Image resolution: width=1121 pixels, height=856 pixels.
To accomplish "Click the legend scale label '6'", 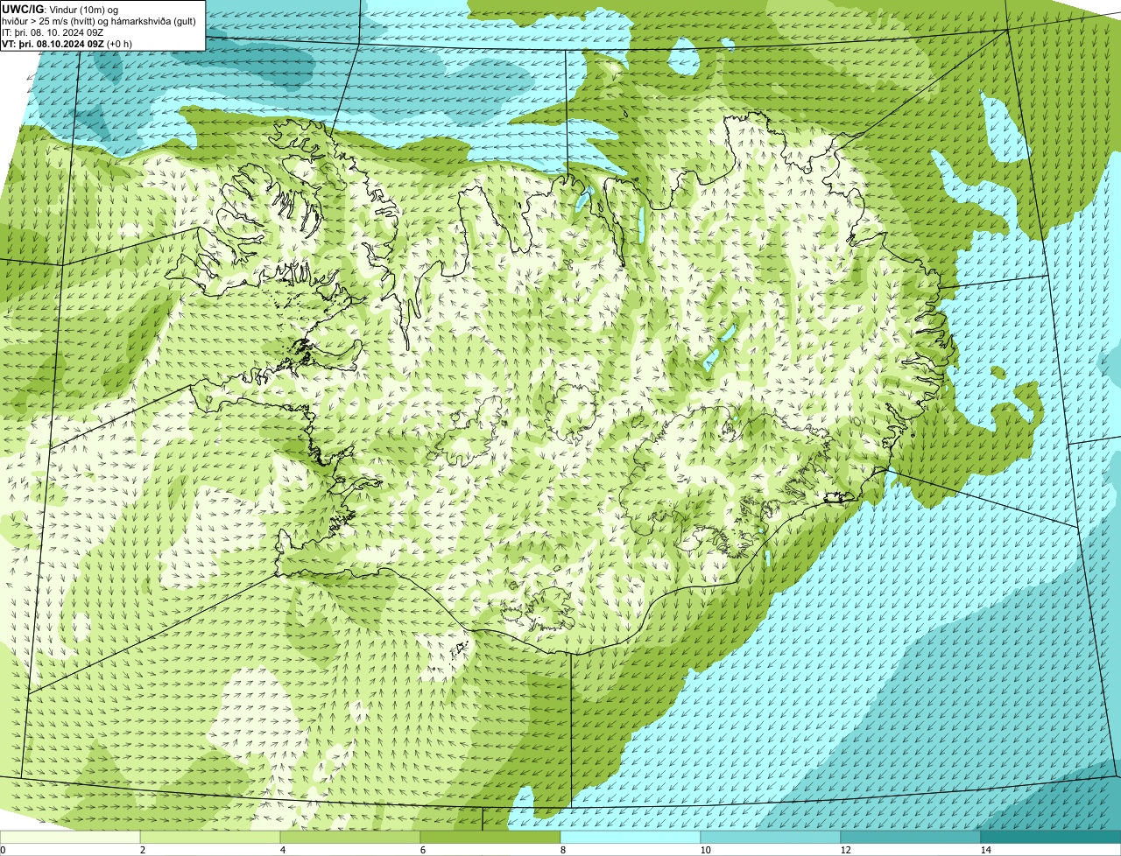I will 422,850.
